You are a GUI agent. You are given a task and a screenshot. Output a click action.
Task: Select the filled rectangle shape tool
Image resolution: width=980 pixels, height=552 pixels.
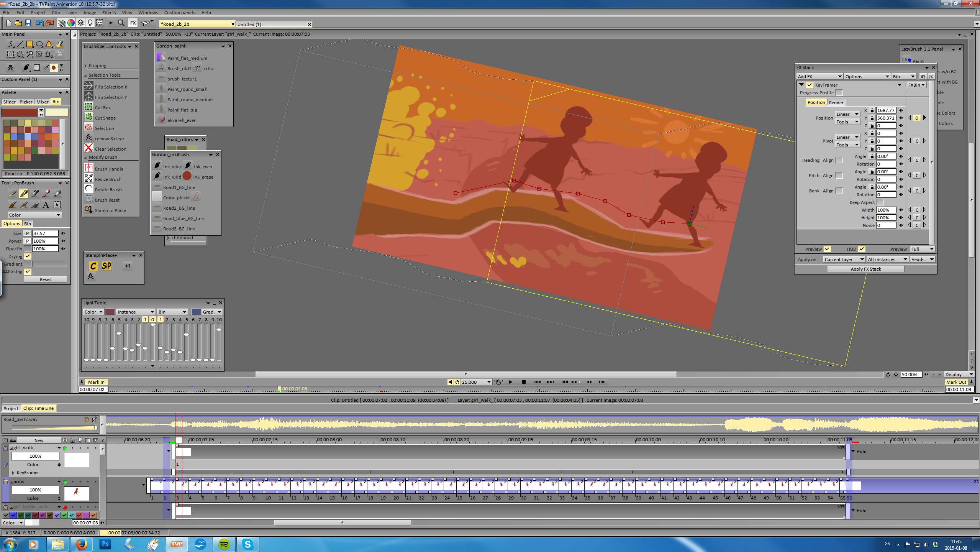point(29,44)
